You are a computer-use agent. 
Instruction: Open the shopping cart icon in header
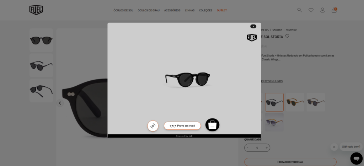tap(334, 10)
